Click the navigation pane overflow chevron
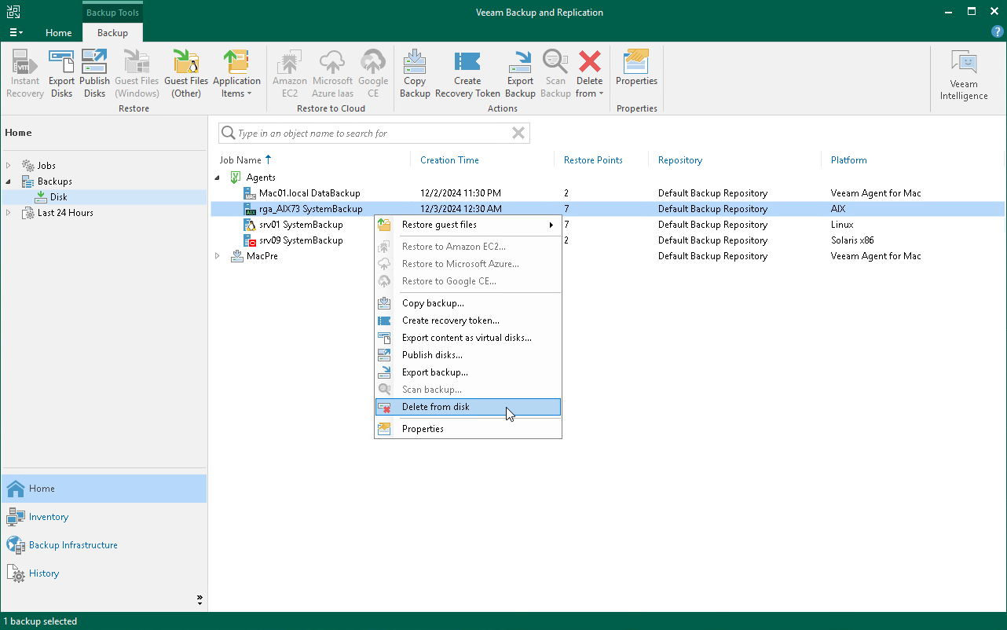Screen dimensions: 1007x630 (200, 600)
